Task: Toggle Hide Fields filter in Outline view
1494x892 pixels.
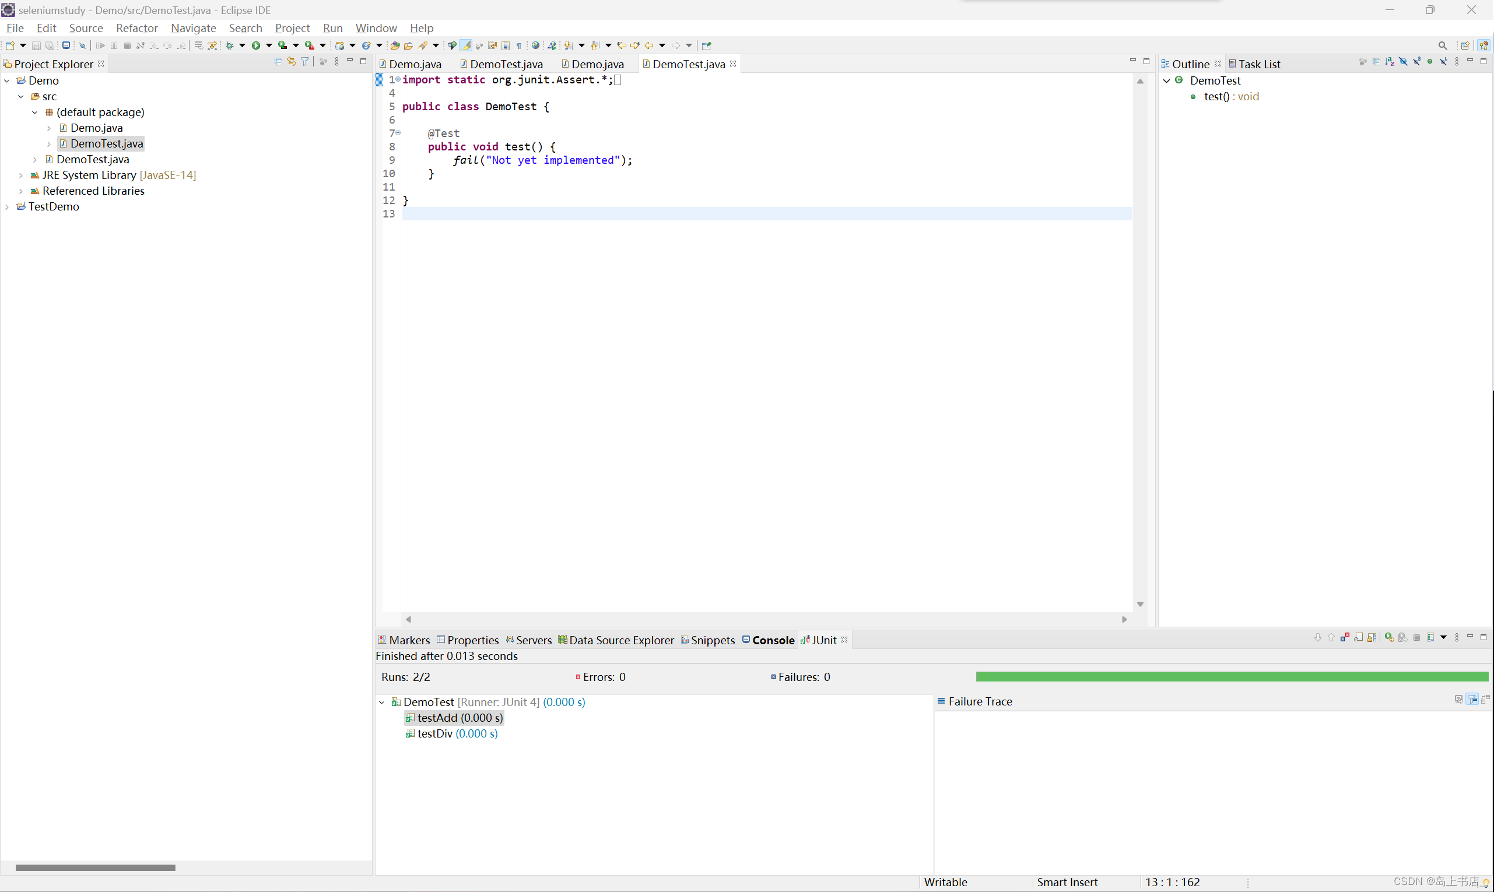Action: 1403,62
